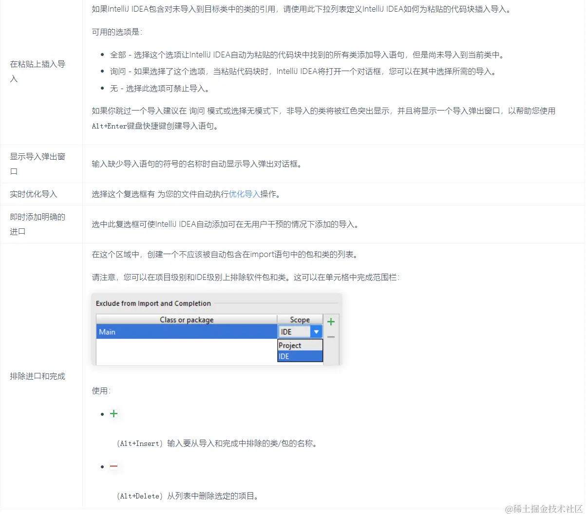Screen dimensions: 586x517
Task: Click the 全部 option bullet text
Action: point(308,55)
